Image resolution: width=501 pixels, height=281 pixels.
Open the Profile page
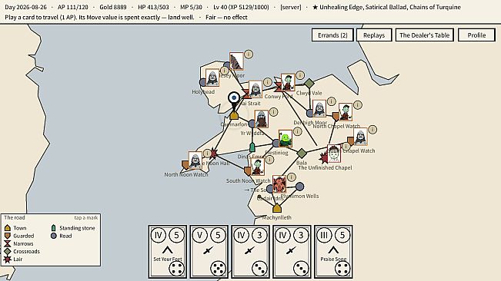click(476, 35)
